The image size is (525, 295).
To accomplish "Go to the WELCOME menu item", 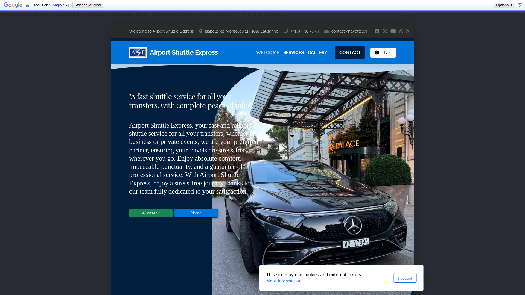I will point(267,53).
